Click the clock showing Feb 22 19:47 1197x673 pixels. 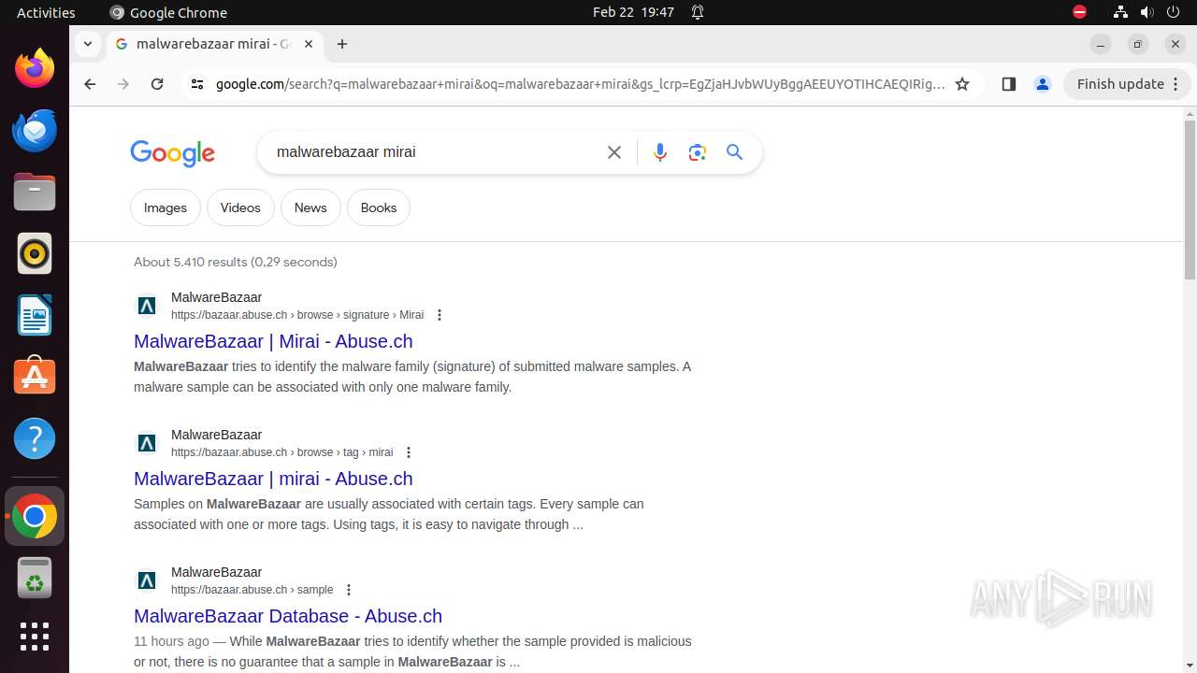(633, 12)
